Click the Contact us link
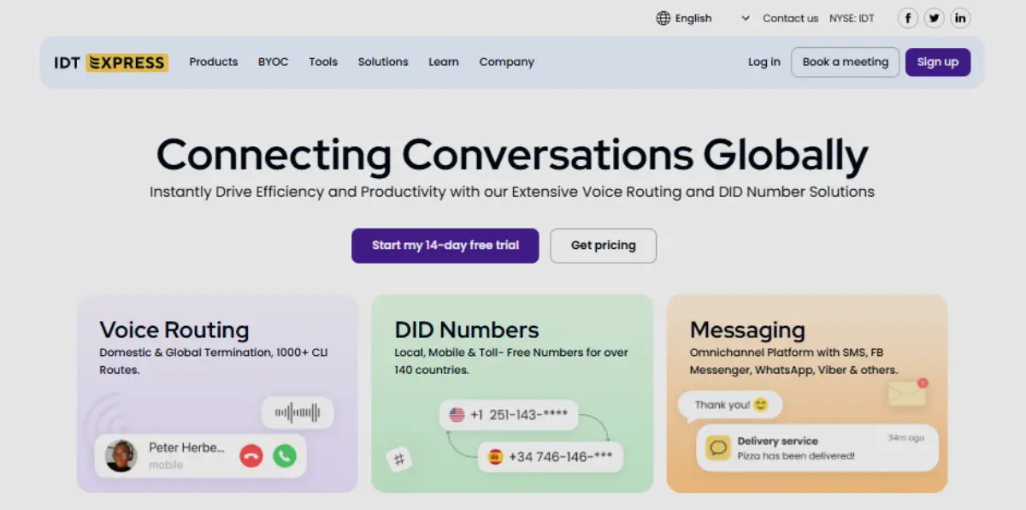Viewport: 1026px width, 510px height. pyautogui.click(x=791, y=18)
